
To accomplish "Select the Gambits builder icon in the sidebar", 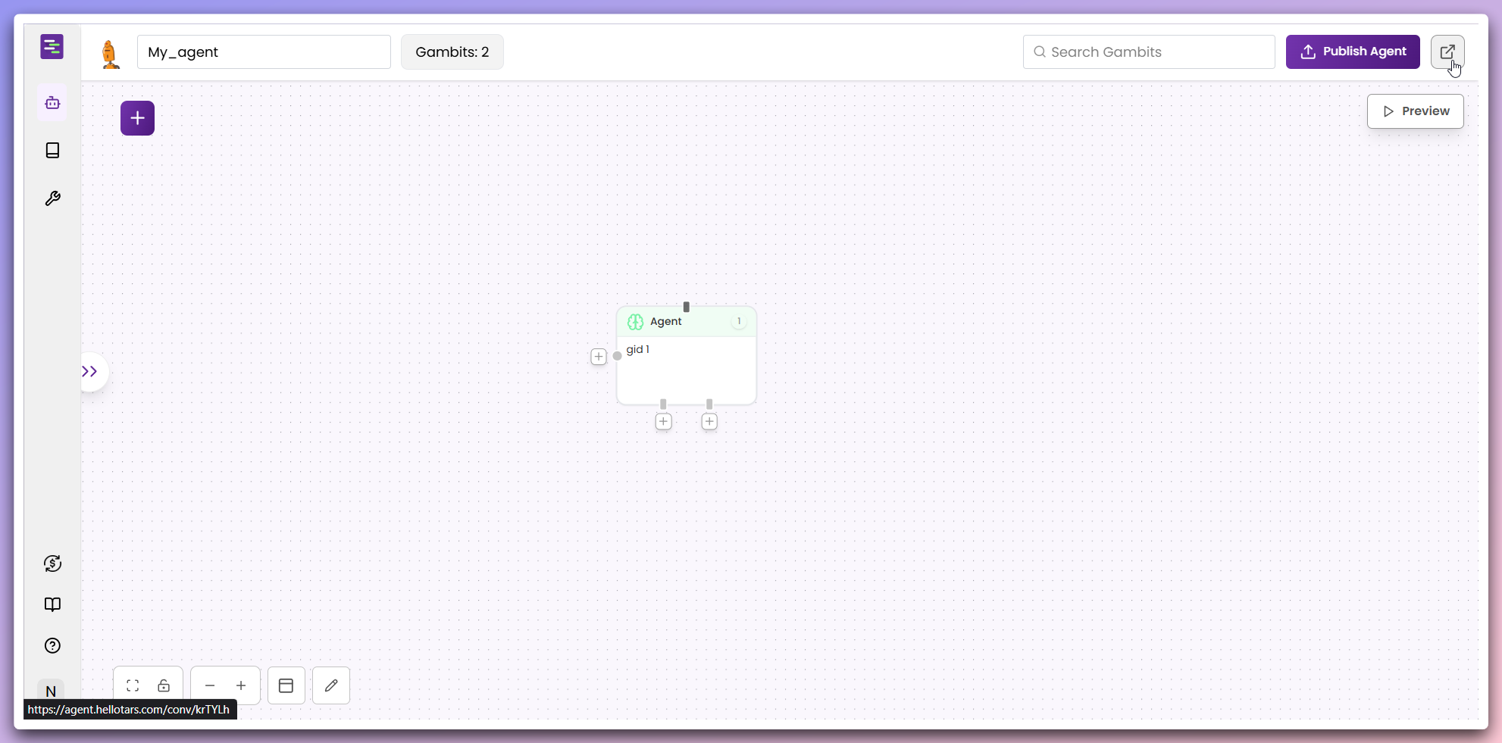I will click(52, 103).
